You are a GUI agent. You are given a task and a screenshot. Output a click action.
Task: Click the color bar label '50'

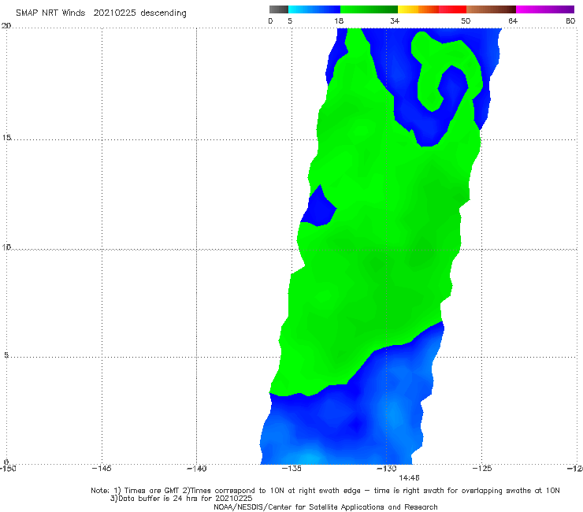coord(466,20)
